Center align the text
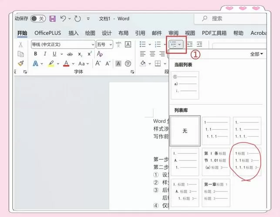Screen dimensions: 280x217 152,54
